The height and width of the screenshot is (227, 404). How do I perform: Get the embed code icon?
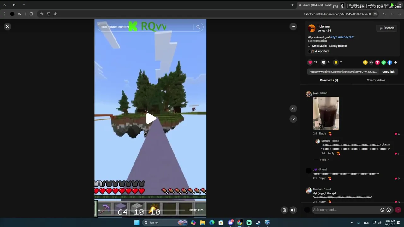[371, 62]
